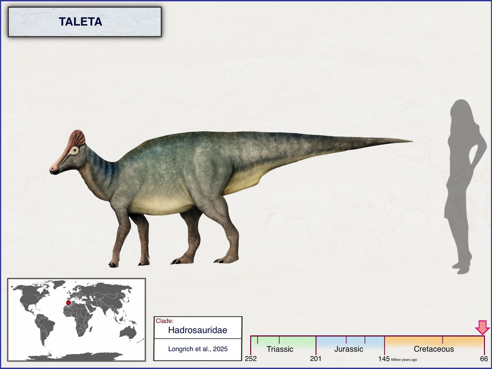Click the 'Clade:' label

pyautogui.click(x=165, y=321)
